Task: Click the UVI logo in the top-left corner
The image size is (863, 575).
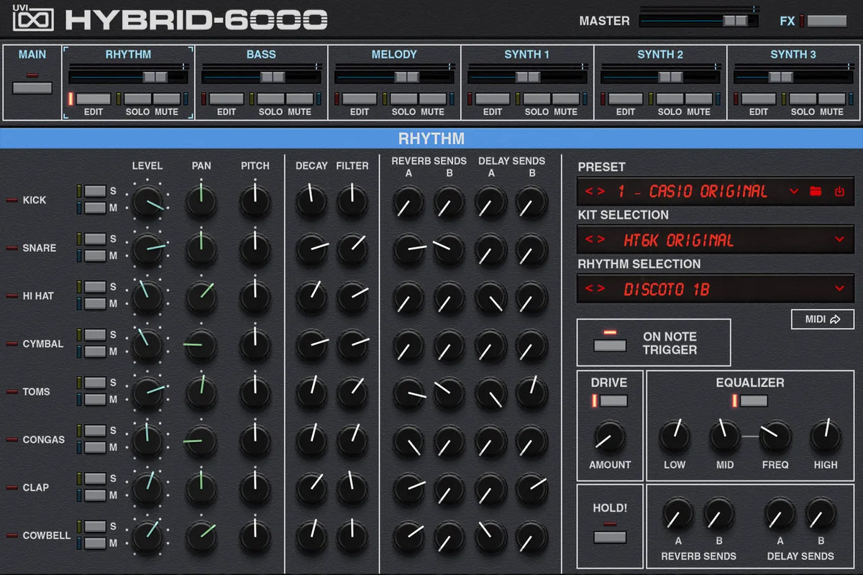Action: point(34,19)
